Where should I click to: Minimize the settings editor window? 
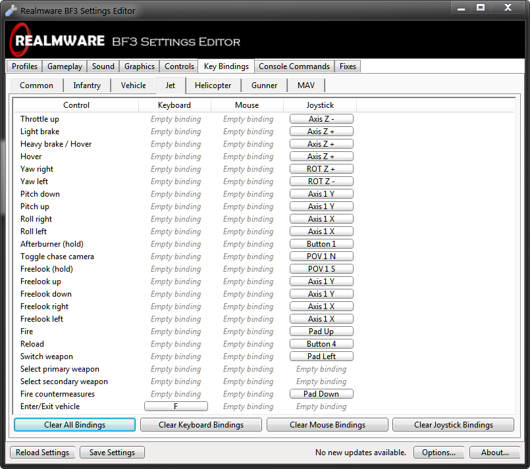(461, 8)
